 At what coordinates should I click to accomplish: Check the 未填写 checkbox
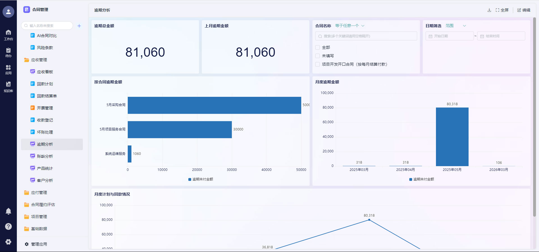pos(318,56)
